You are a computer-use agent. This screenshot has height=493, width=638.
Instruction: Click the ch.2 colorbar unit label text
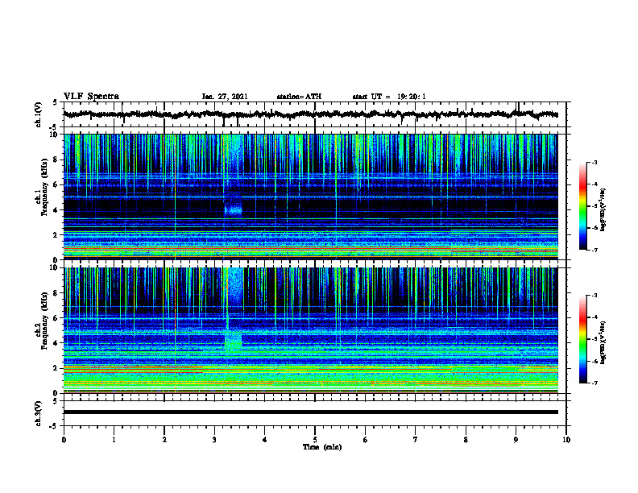tap(603, 342)
